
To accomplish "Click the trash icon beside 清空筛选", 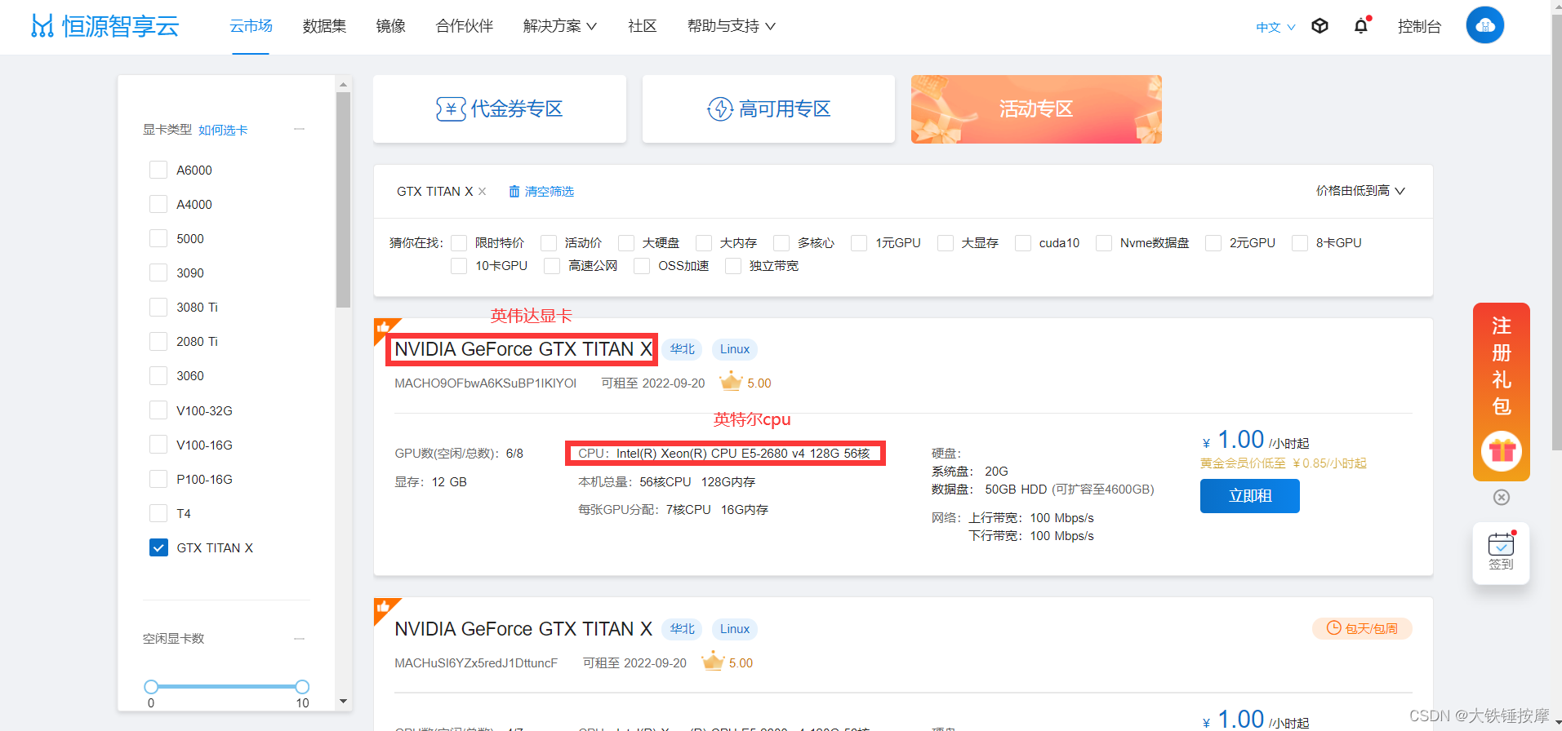I will (x=514, y=191).
